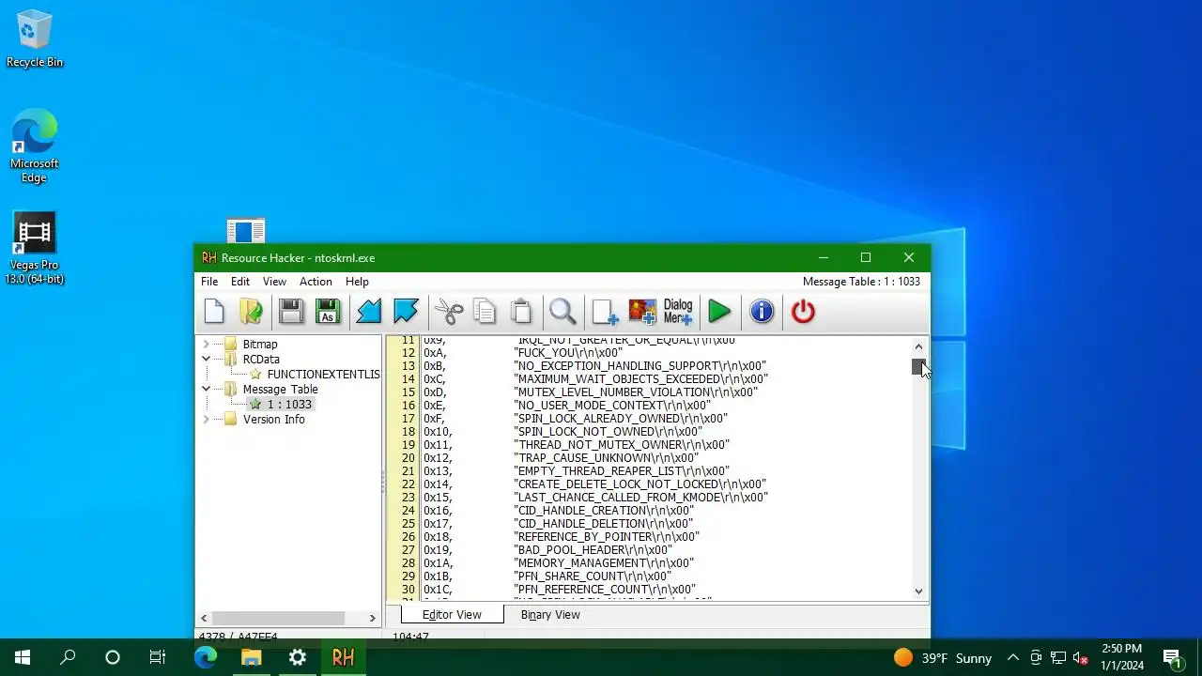Open the Action menu
The width and height of the screenshot is (1202, 676).
[316, 282]
